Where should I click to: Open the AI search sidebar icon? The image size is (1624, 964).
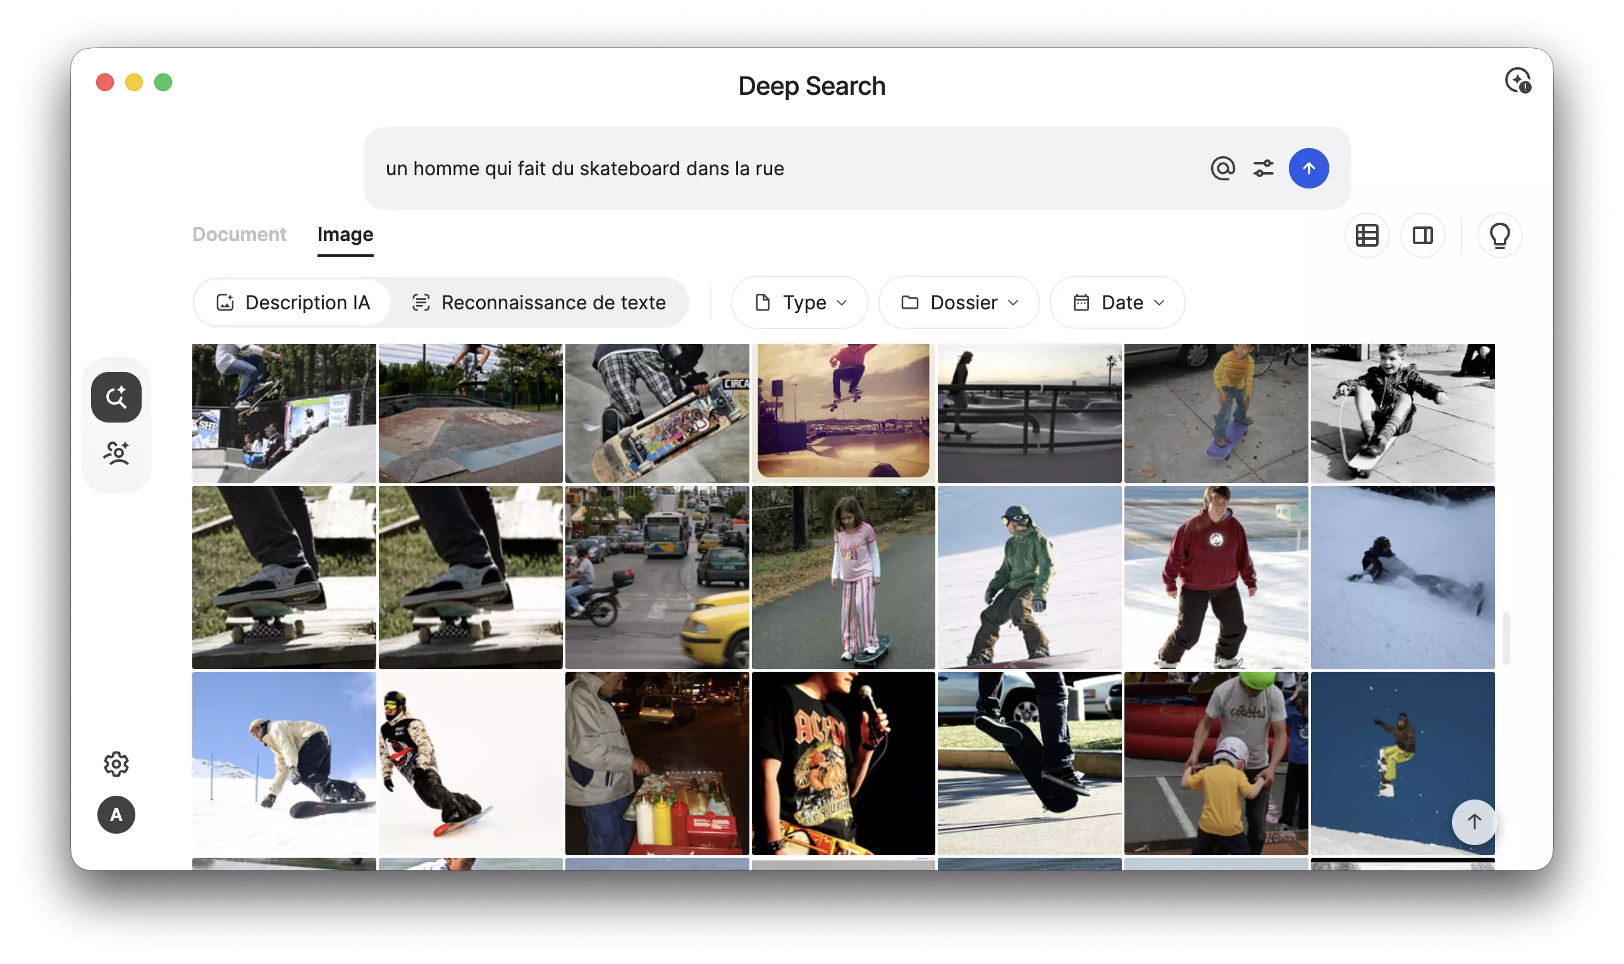tap(116, 397)
